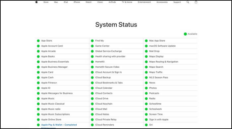The image size is (232, 129).
Task: Open the Vision menu item
Action: [x=100, y=2]
